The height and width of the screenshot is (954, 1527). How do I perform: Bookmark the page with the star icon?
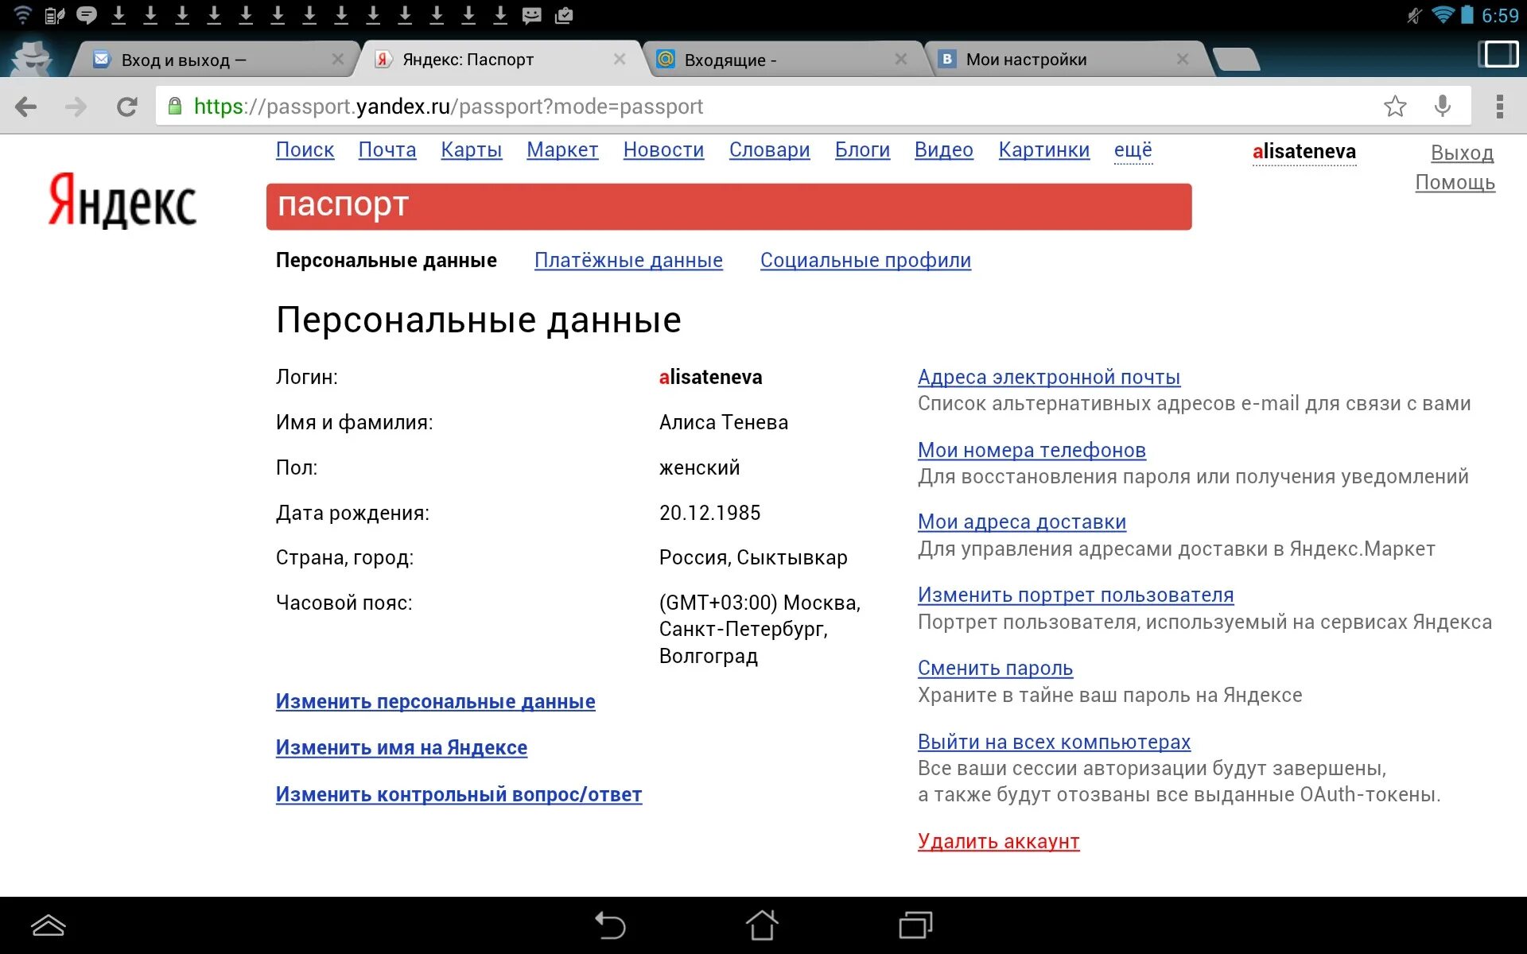1394,105
